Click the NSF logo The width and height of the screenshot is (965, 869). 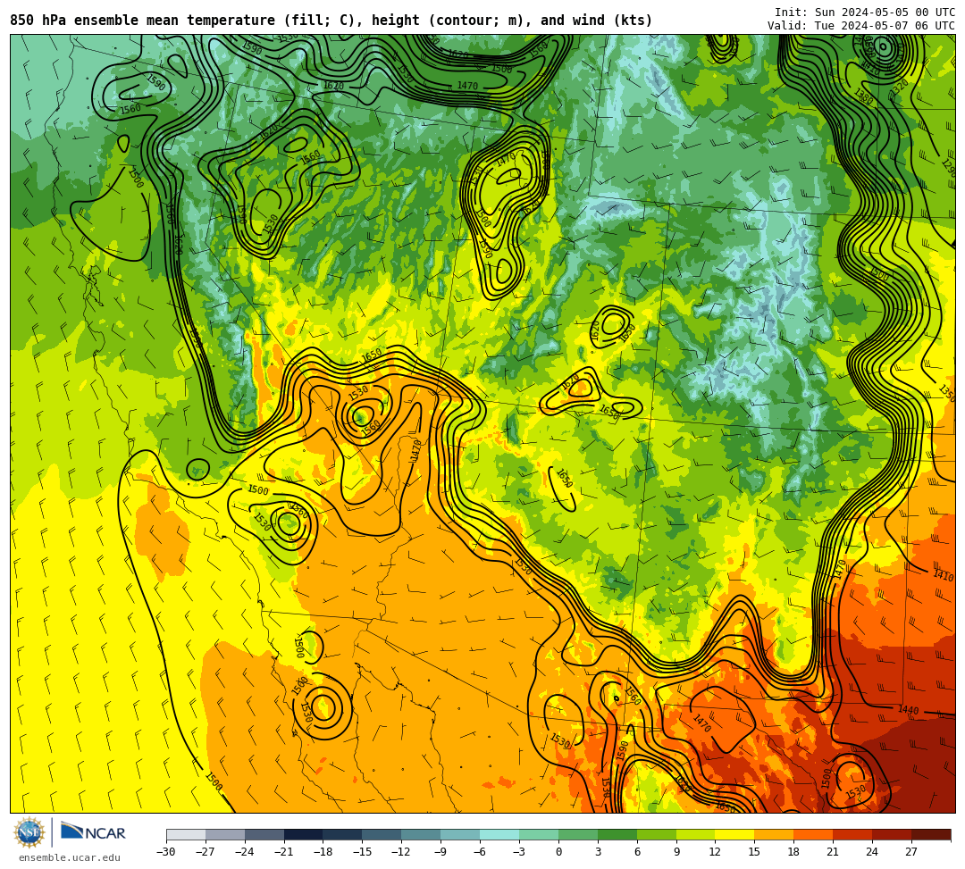[x=29, y=832]
